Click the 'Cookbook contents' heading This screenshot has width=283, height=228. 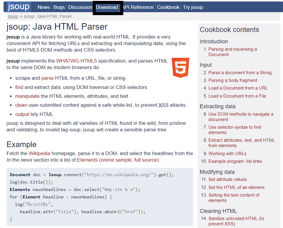pos(229,30)
